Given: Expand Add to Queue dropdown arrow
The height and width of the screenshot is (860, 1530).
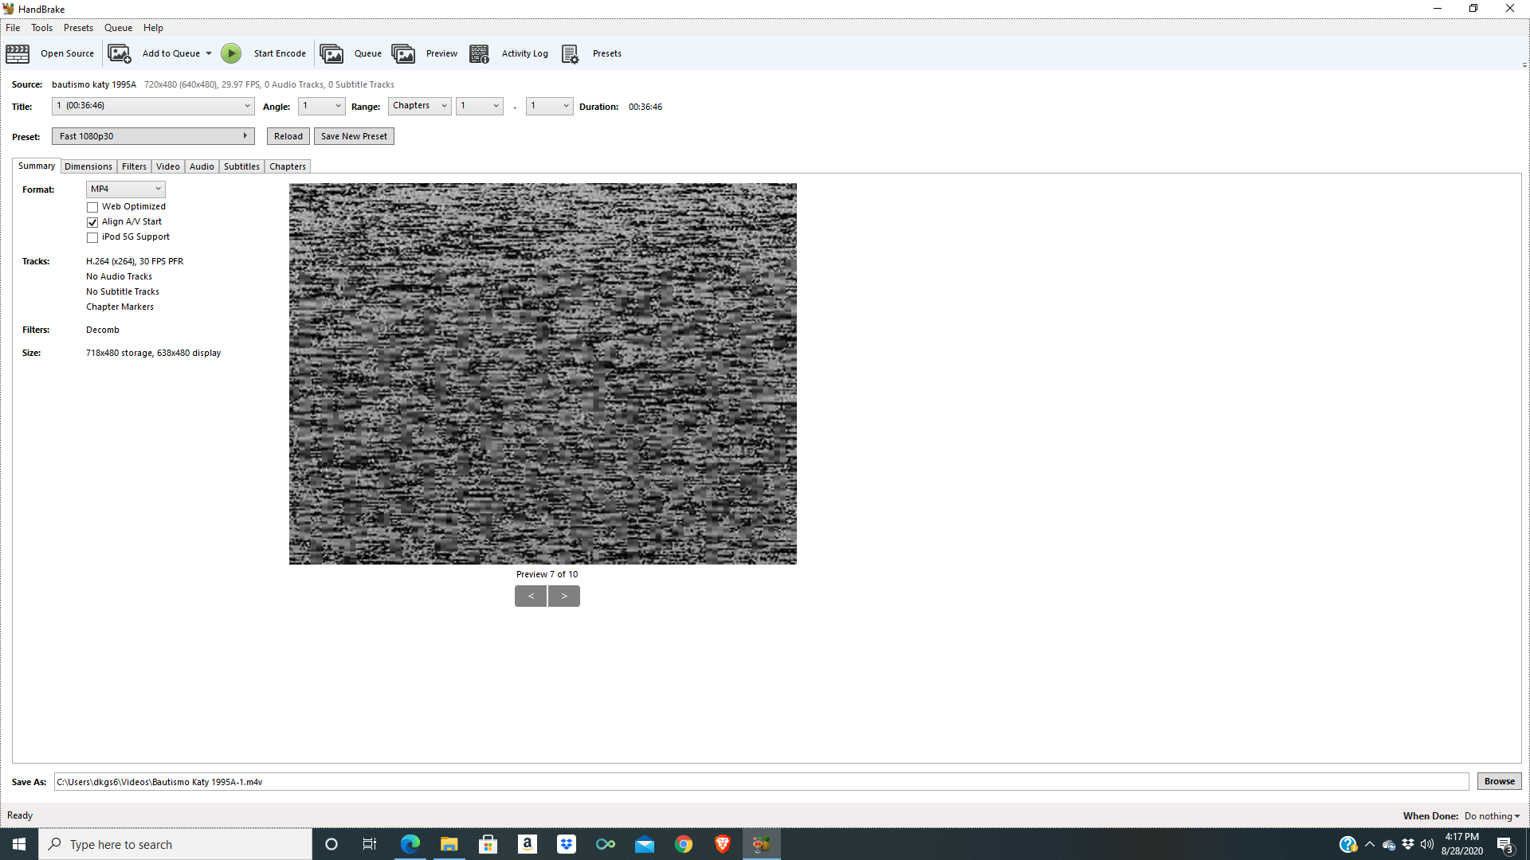Looking at the screenshot, I should click(209, 53).
